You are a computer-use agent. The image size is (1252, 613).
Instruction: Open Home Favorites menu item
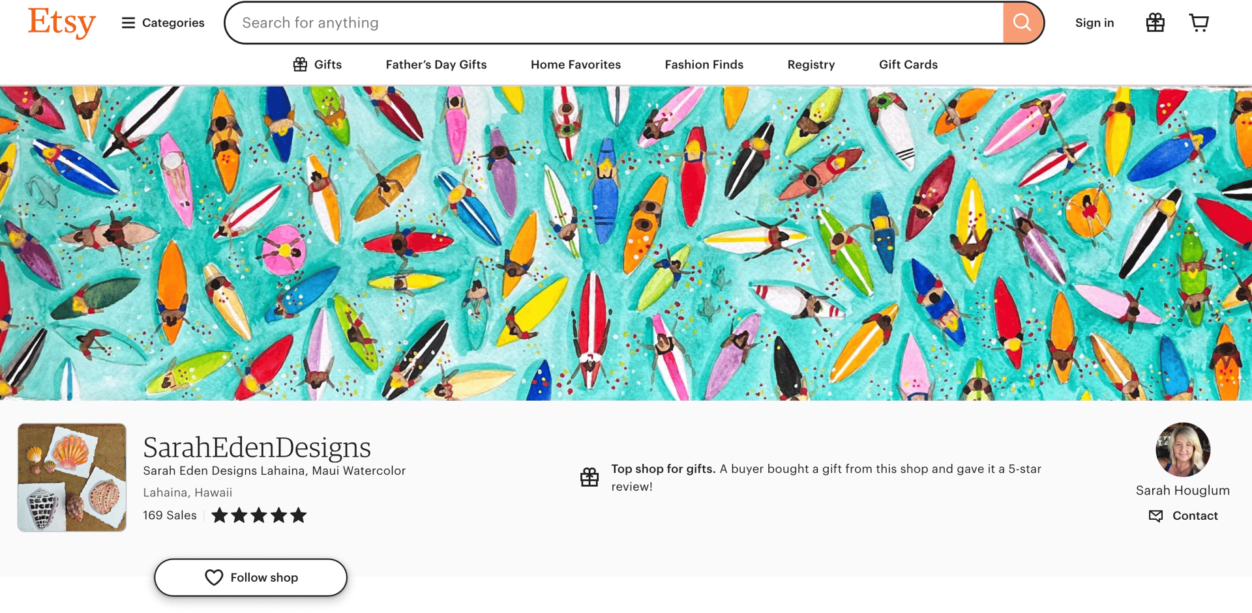click(576, 64)
